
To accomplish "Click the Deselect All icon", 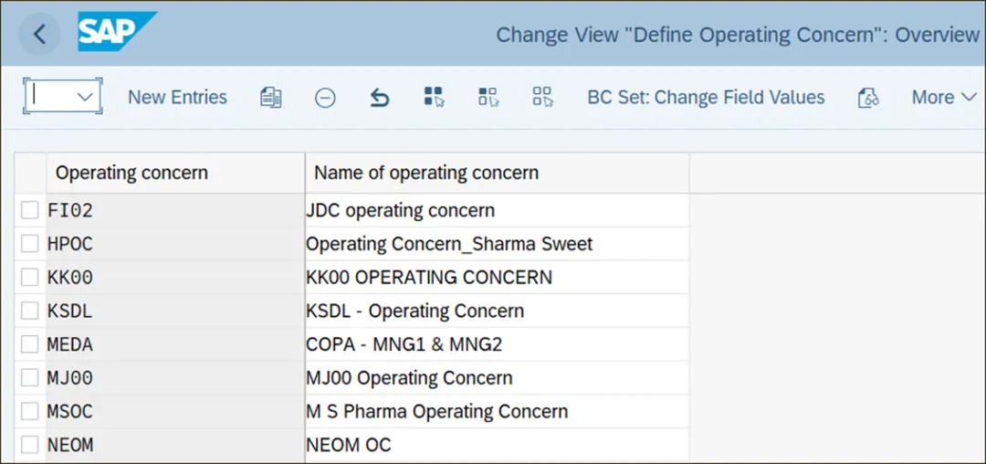I will 543,98.
